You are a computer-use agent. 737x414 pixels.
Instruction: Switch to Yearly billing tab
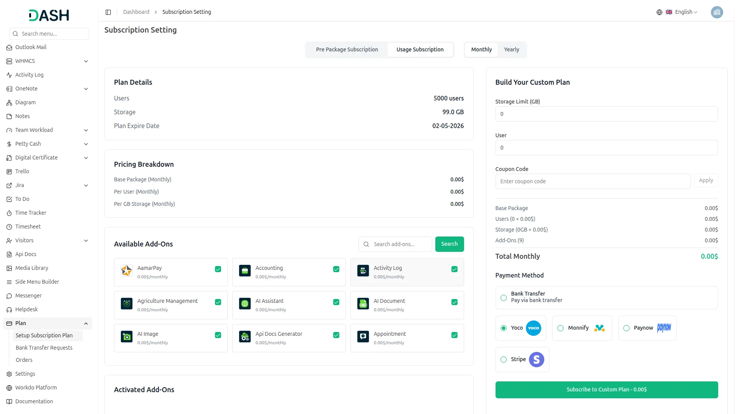[x=511, y=50]
